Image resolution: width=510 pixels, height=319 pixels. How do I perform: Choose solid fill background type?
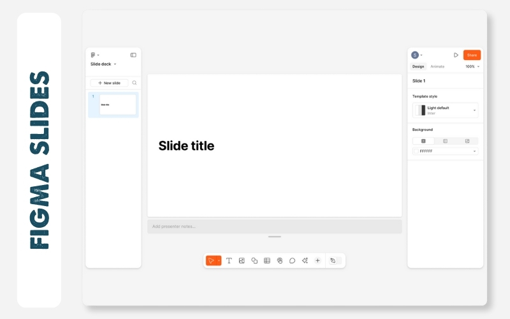423,141
